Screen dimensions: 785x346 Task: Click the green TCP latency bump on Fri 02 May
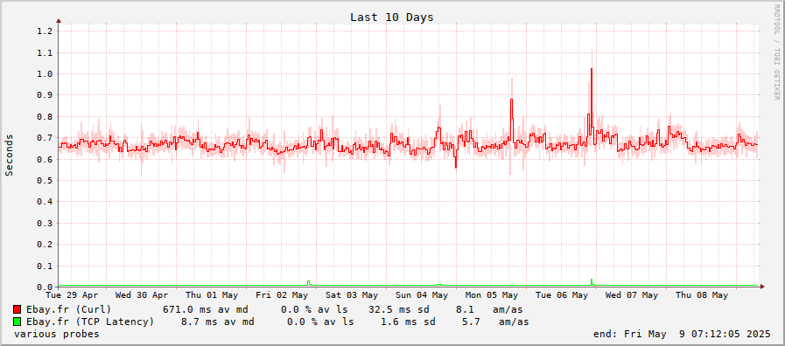click(309, 282)
